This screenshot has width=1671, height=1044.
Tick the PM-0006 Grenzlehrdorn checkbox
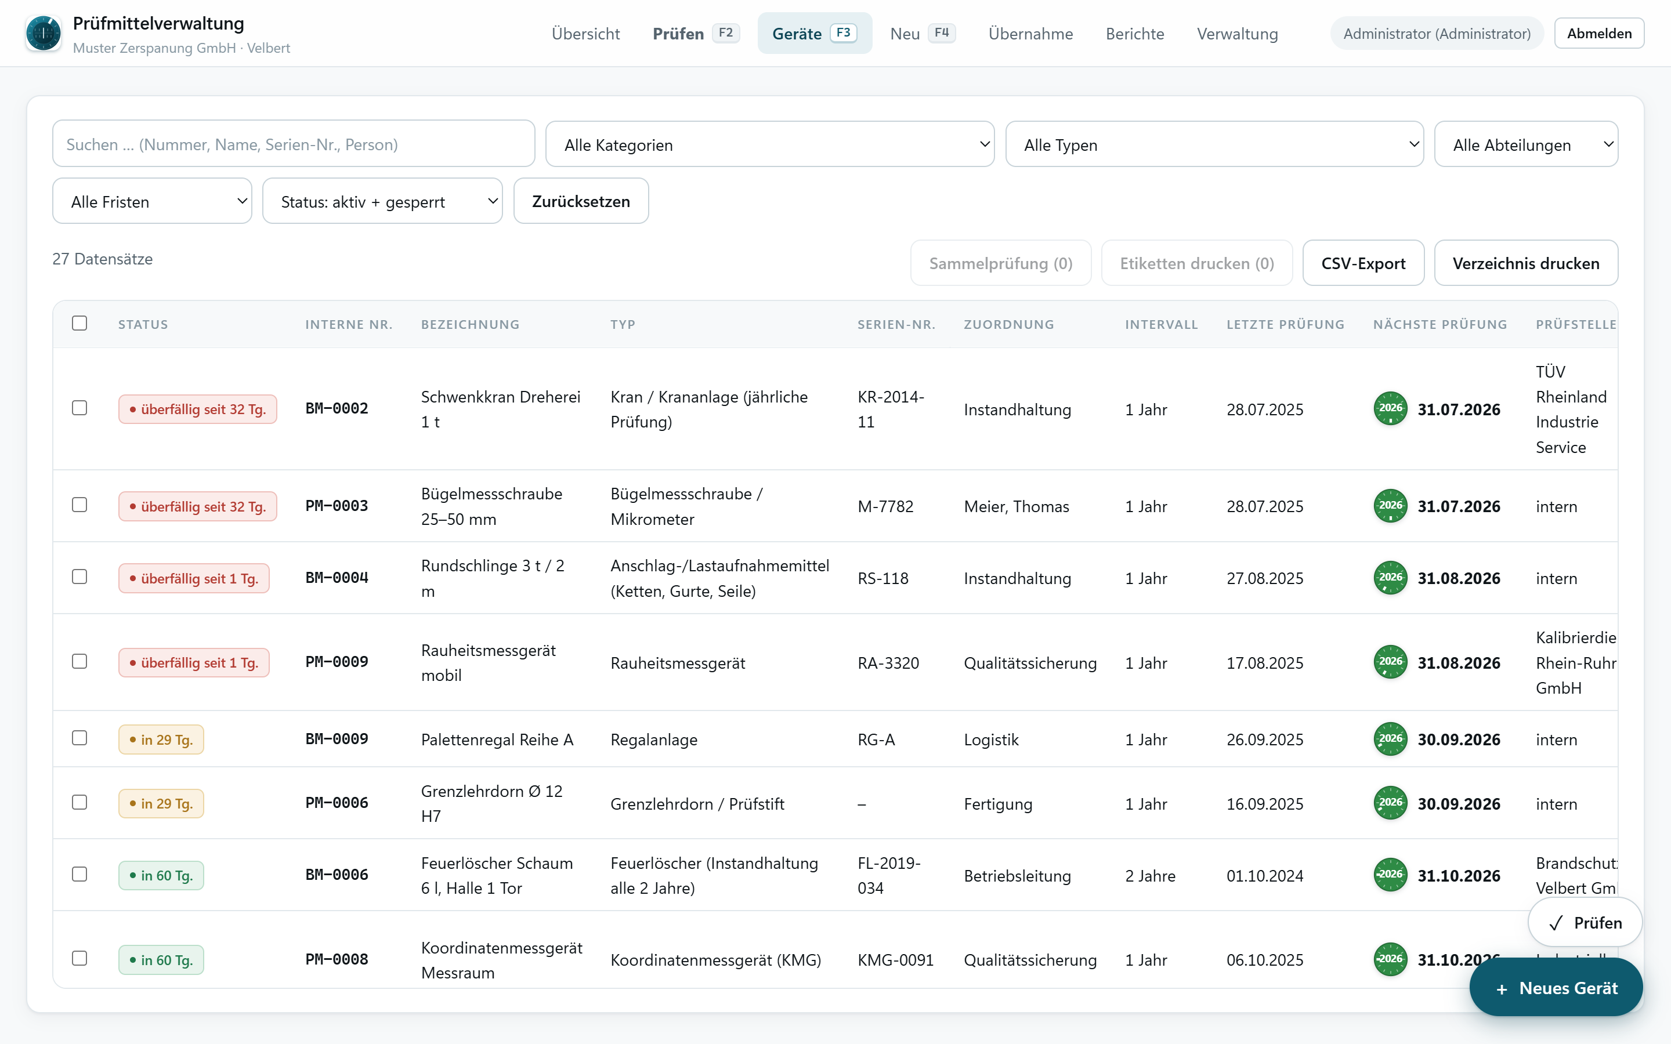79,802
